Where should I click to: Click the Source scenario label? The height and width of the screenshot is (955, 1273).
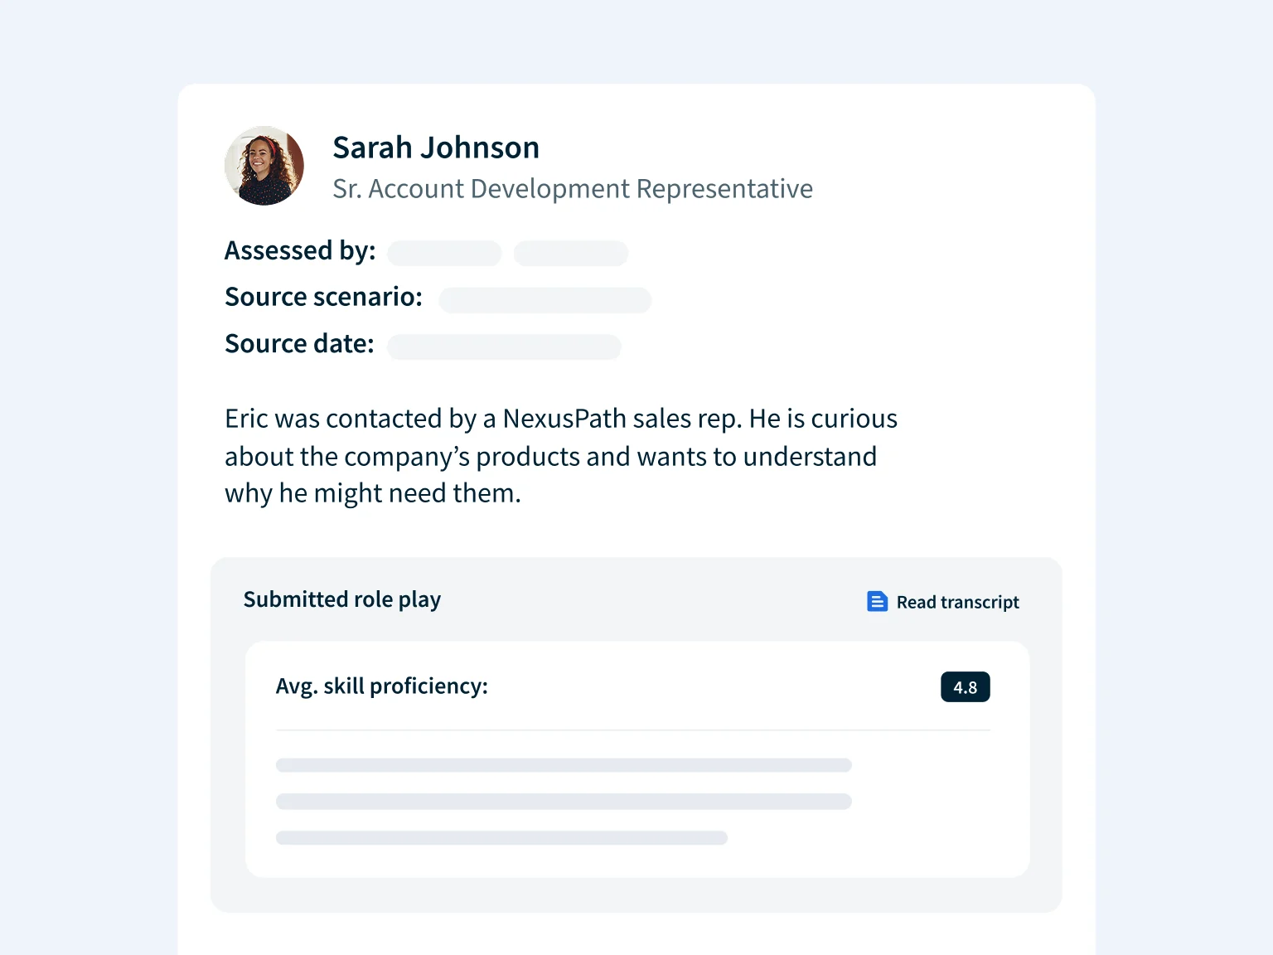323,297
